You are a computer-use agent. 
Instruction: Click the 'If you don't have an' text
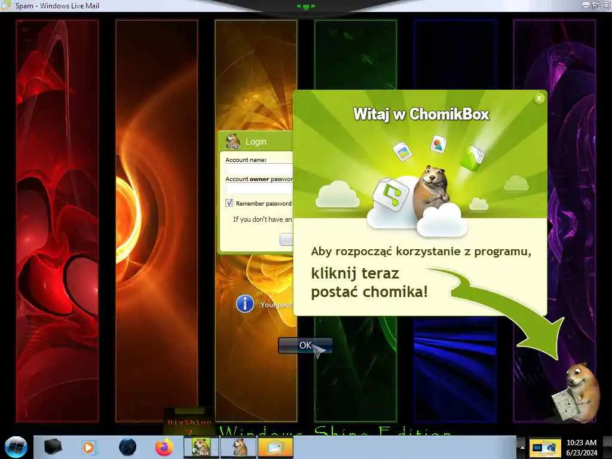pyautogui.click(x=262, y=219)
